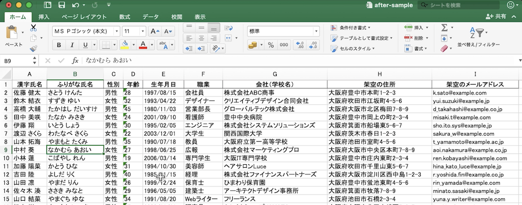Apply the yellow fill color swatch

[124, 45]
